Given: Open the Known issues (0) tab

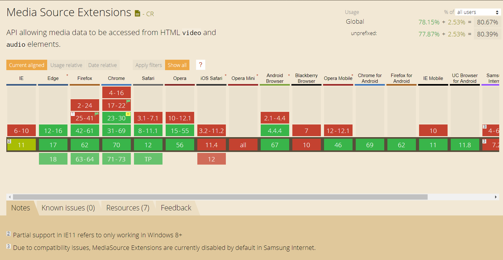Looking at the screenshot, I should tap(68, 208).
